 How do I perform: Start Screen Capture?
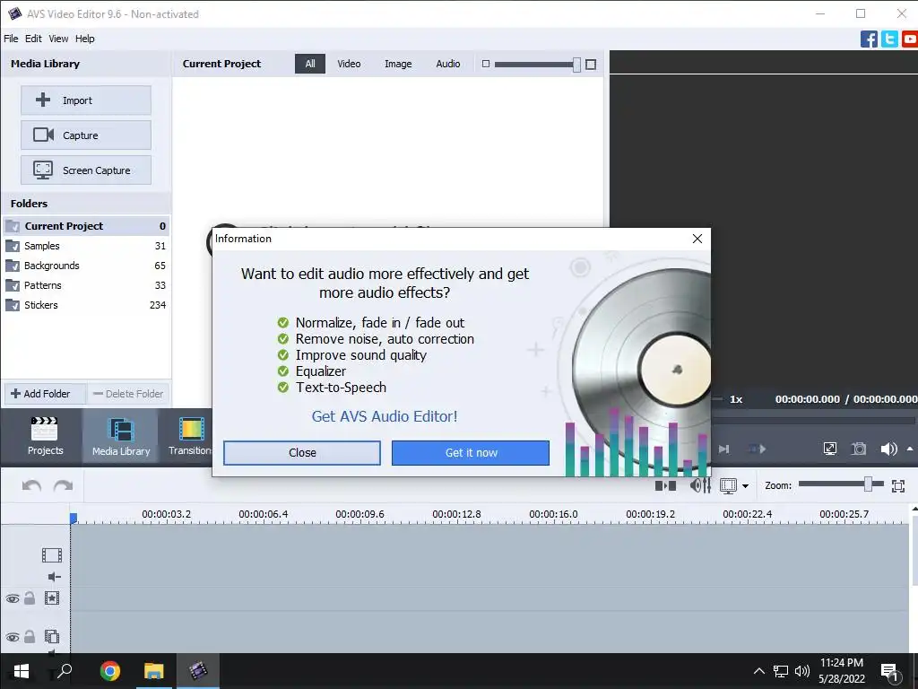(x=86, y=170)
